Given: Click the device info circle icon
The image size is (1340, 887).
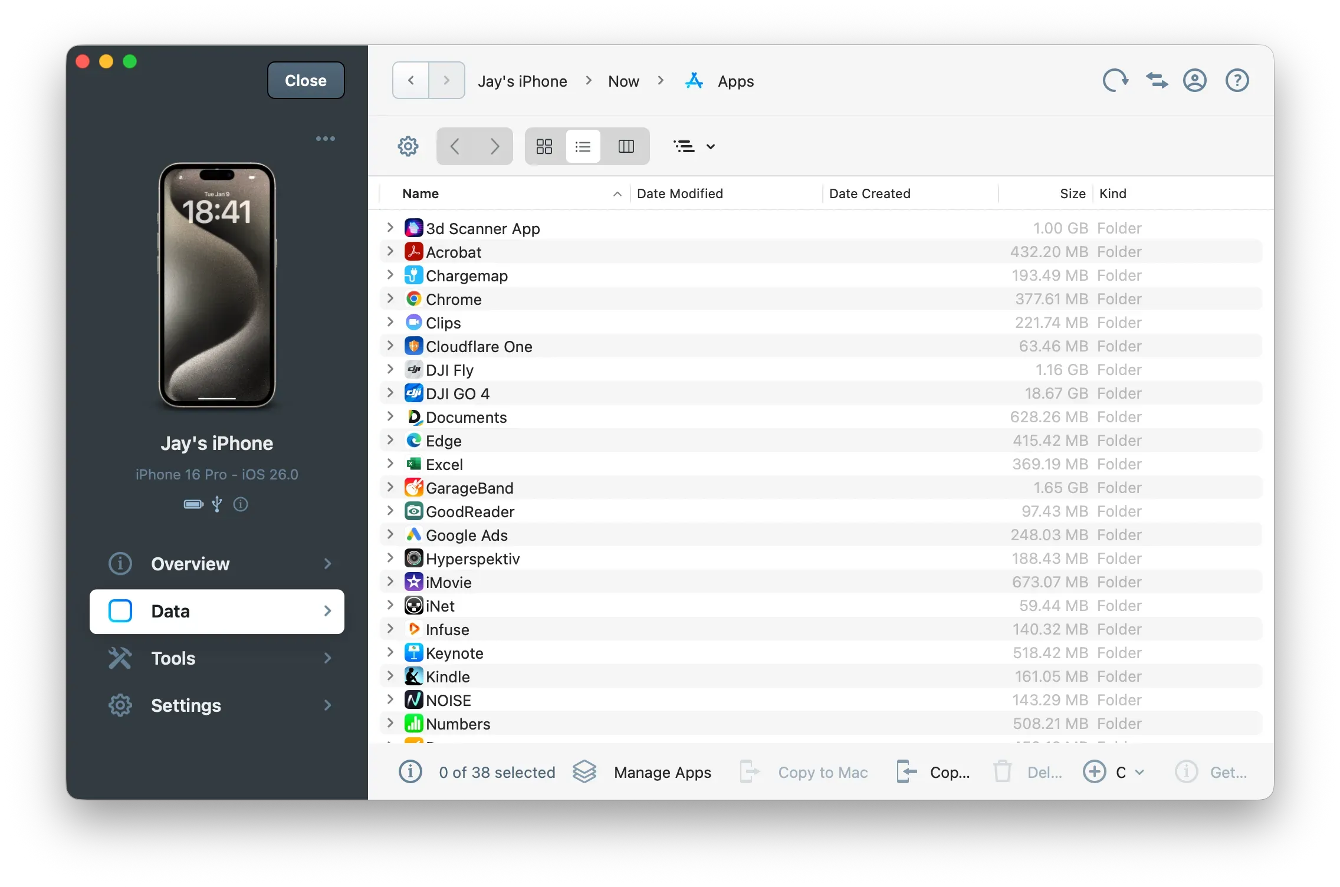Looking at the screenshot, I should [241, 505].
